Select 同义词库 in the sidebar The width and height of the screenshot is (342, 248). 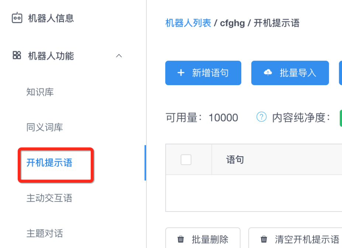(45, 128)
